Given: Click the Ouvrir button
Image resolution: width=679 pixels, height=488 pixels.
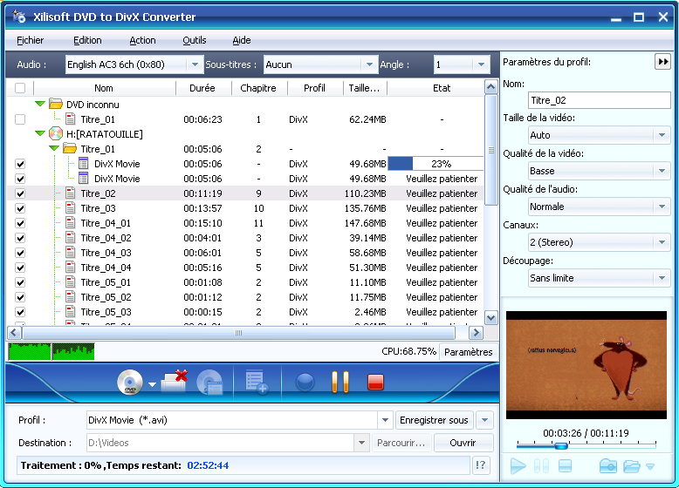Looking at the screenshot, I should click(463, 443).
